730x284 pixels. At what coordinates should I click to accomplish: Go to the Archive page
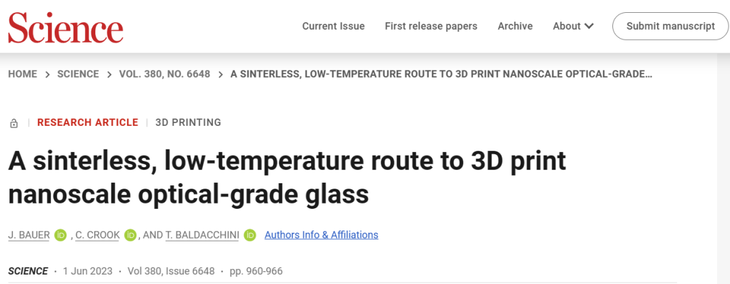[515, 26]
